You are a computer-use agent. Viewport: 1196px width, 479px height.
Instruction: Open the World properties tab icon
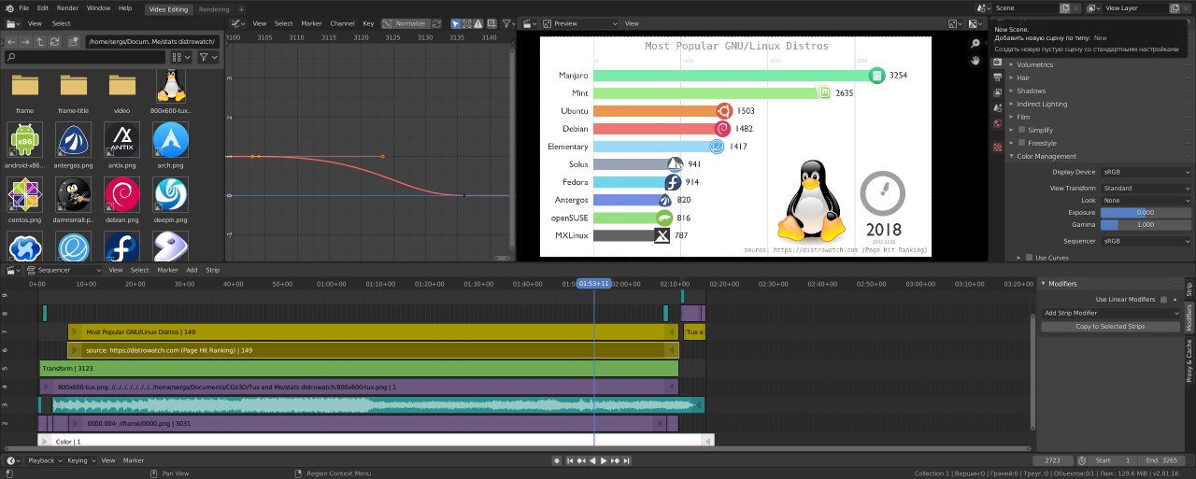[x=998, y=124]
